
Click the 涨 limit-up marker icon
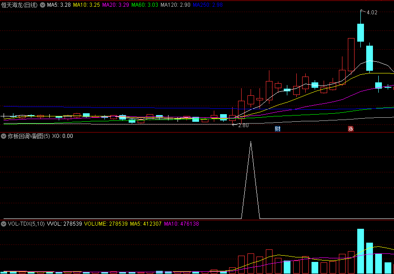[351, 129]
